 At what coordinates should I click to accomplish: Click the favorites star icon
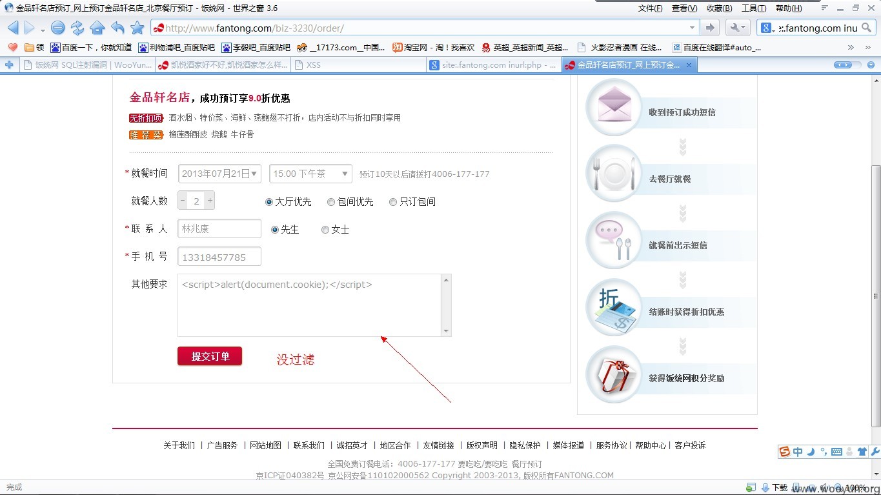(x=137, y=28)
